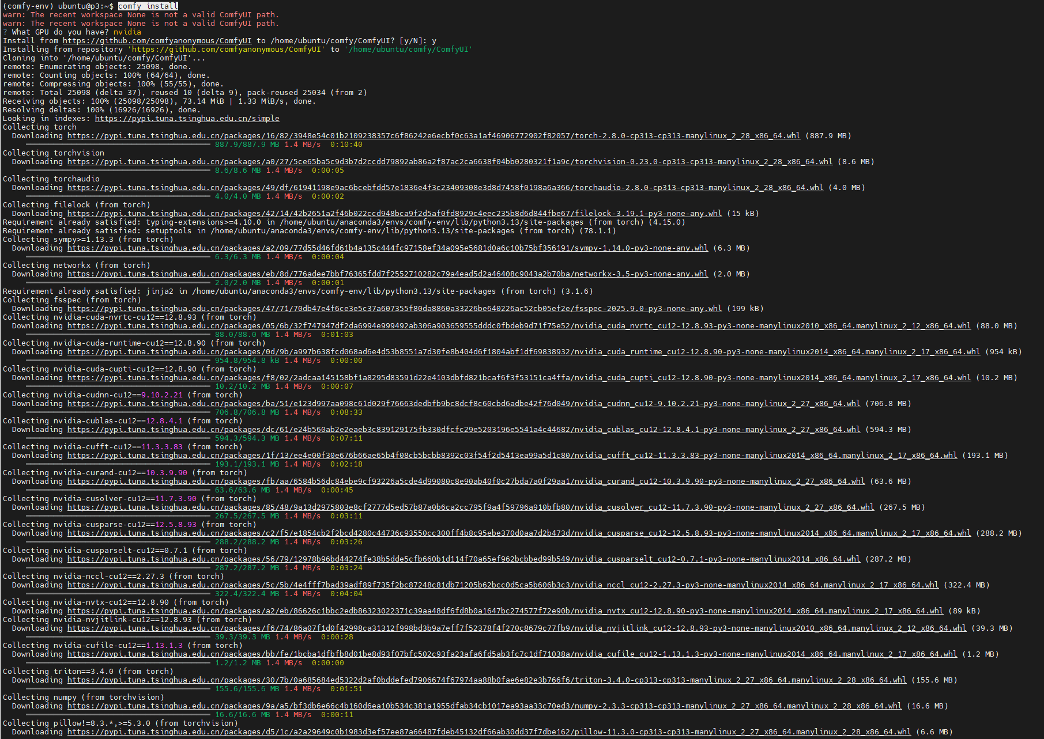Open the numpy-2.3.3 wheel download URL
Screen dimensions: 1044x739
coord(484,706)
